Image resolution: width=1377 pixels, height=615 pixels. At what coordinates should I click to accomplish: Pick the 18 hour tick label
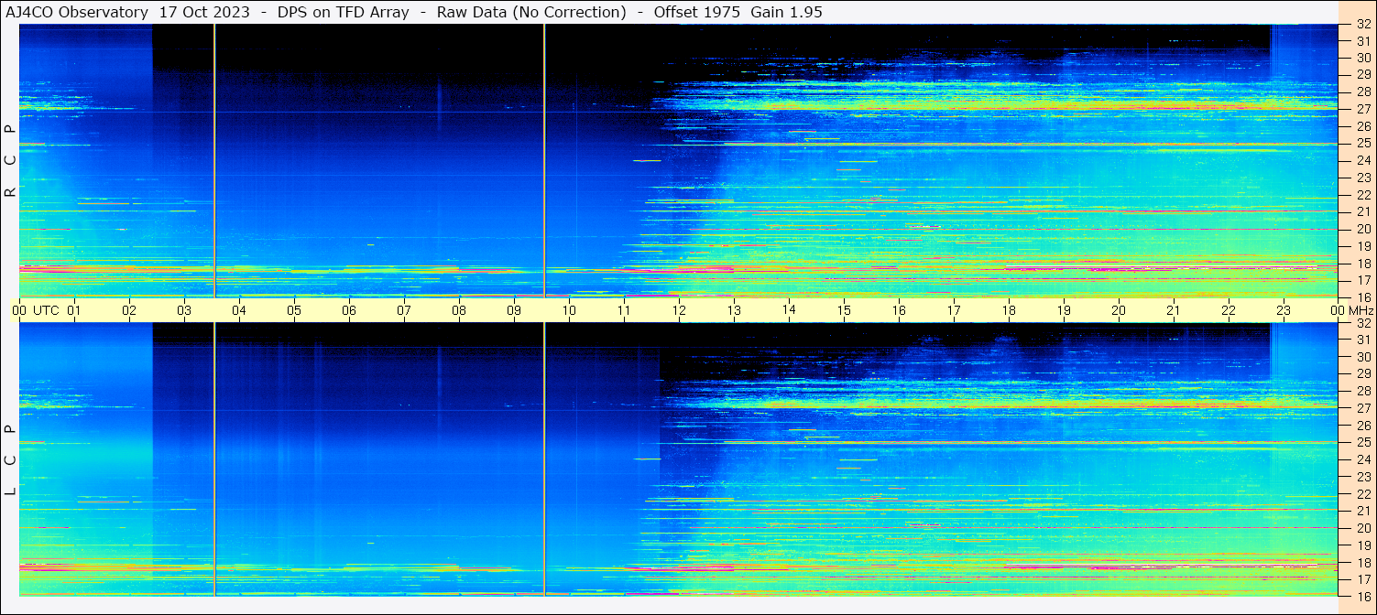pyautogui.click(x=1009, y=310)
